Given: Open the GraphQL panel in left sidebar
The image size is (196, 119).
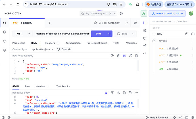Looking at the screenshot, I should click(5, 32).
